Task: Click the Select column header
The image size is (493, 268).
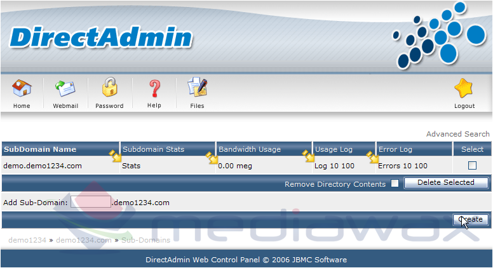Action: click(x=472, y=149)
